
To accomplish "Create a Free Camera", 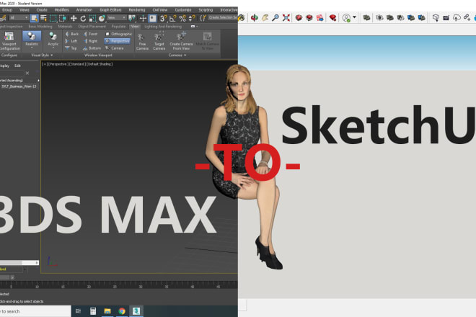I will tap(142, 41).
